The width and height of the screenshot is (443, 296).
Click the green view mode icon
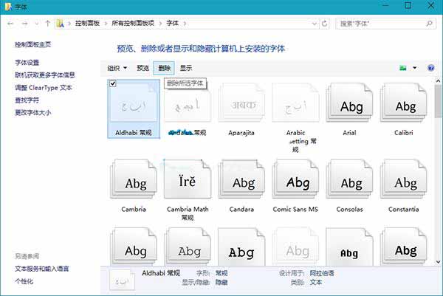402,68
